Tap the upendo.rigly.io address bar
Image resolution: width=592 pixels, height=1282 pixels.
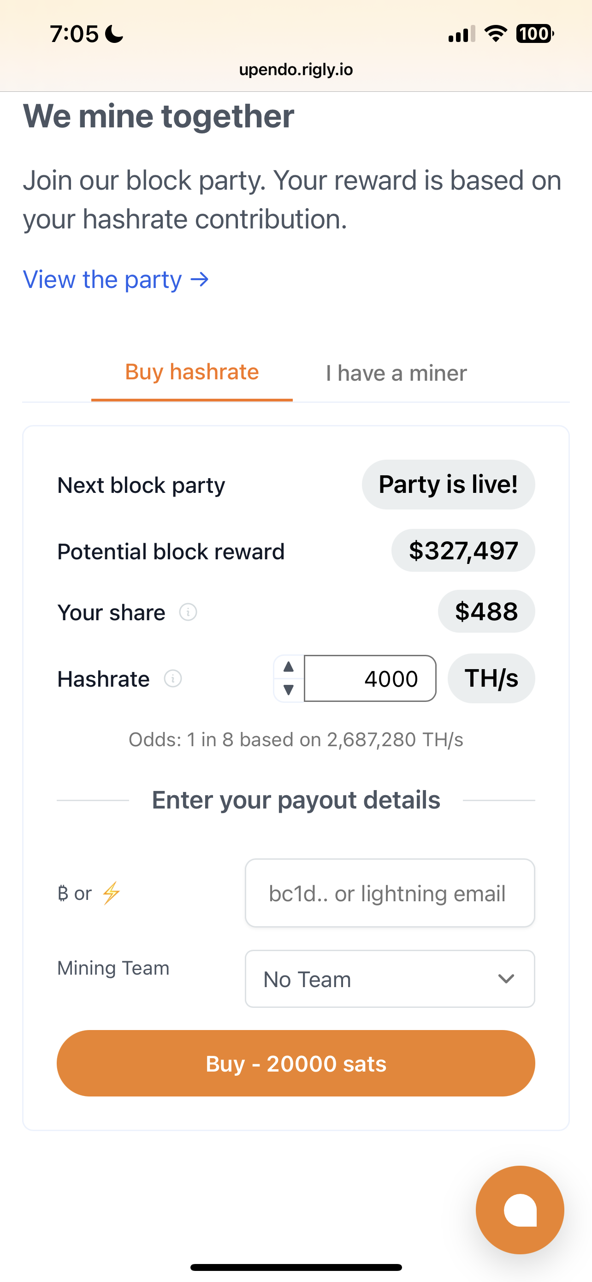click(296, 69)
